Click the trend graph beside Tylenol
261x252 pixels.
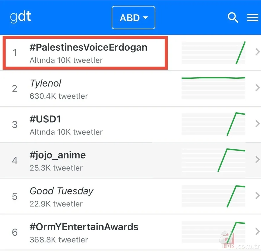click(x=213, y=88)
